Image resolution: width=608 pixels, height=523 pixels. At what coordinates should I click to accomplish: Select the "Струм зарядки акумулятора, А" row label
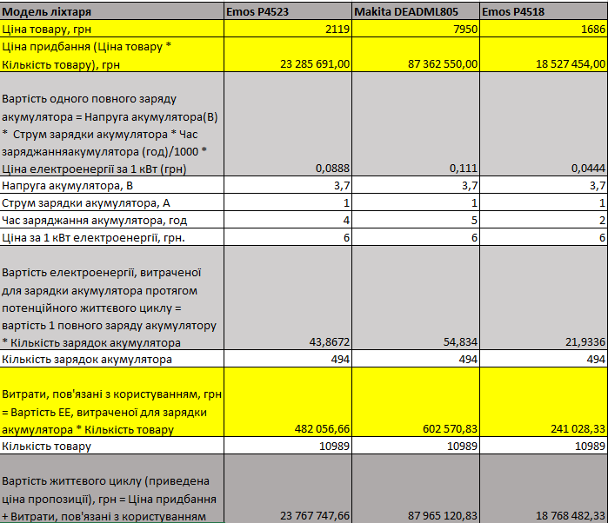[x=110, y=202]
